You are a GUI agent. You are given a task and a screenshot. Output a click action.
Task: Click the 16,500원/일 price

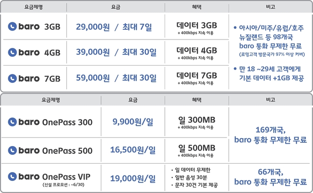[x=132, y=150]
